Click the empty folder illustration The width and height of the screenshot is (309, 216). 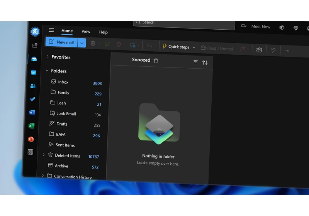159,123
